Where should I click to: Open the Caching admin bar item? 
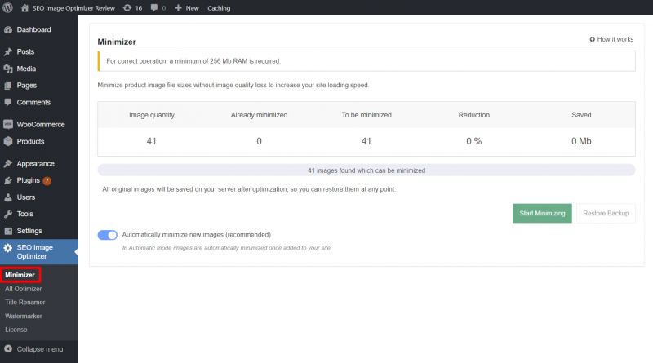point(219,8)
